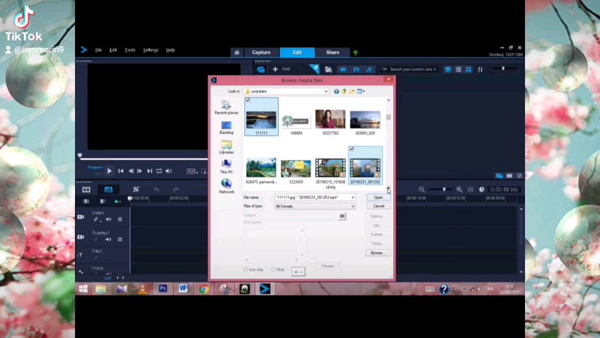Viewport: 600px width, 338px height.
Task: Open the Settings menu
Action: [x=151, y=50]
